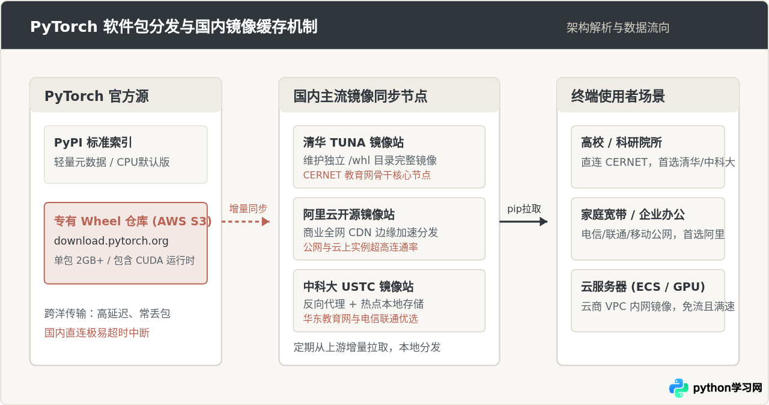Click the text "反向代理 + 热点本地存储"
Image resolution: width=769 pixels, height=405 pixels.
[363, 304]
